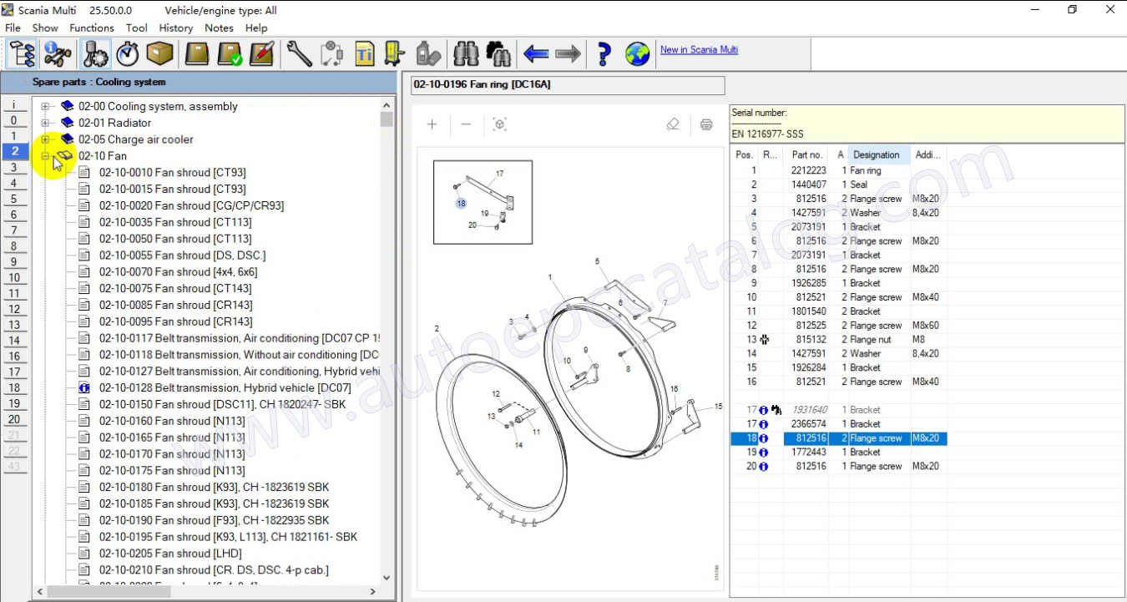The image size is (1127, 602).
Task: Expand the 02-05 Charge air cooler node
Action: pos(46,139)
